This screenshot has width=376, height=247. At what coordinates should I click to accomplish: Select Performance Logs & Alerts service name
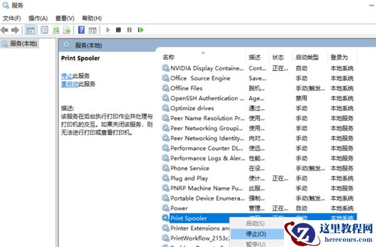(x=207, y=158)
